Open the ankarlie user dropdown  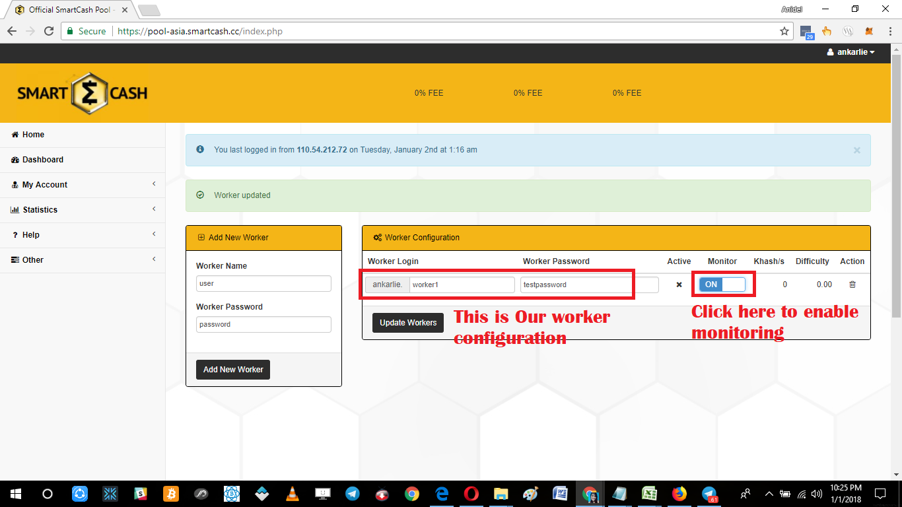(850, 52)
